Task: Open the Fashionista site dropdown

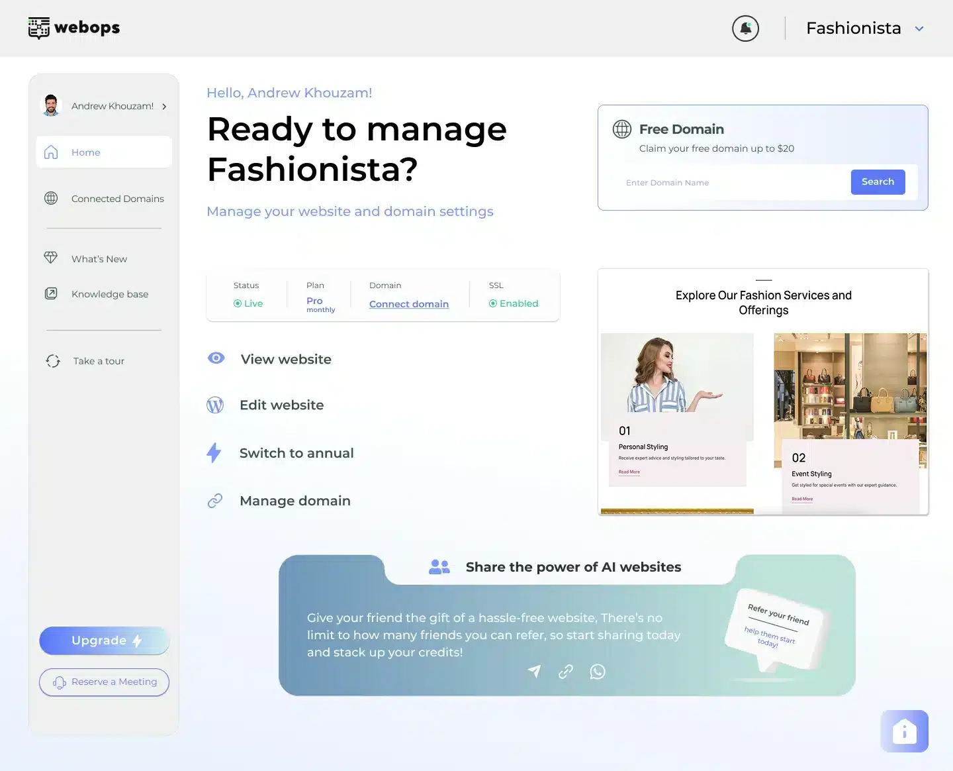Action: click(919, 28)
